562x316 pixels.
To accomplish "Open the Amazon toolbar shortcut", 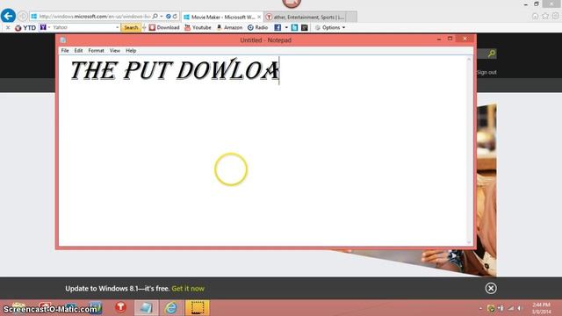I will point(229,27).
